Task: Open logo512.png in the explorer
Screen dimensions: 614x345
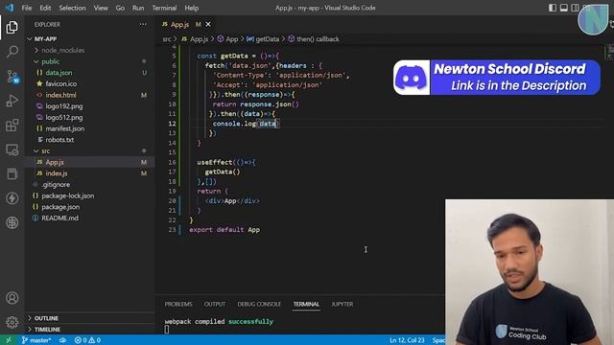Action: [64, 117]
